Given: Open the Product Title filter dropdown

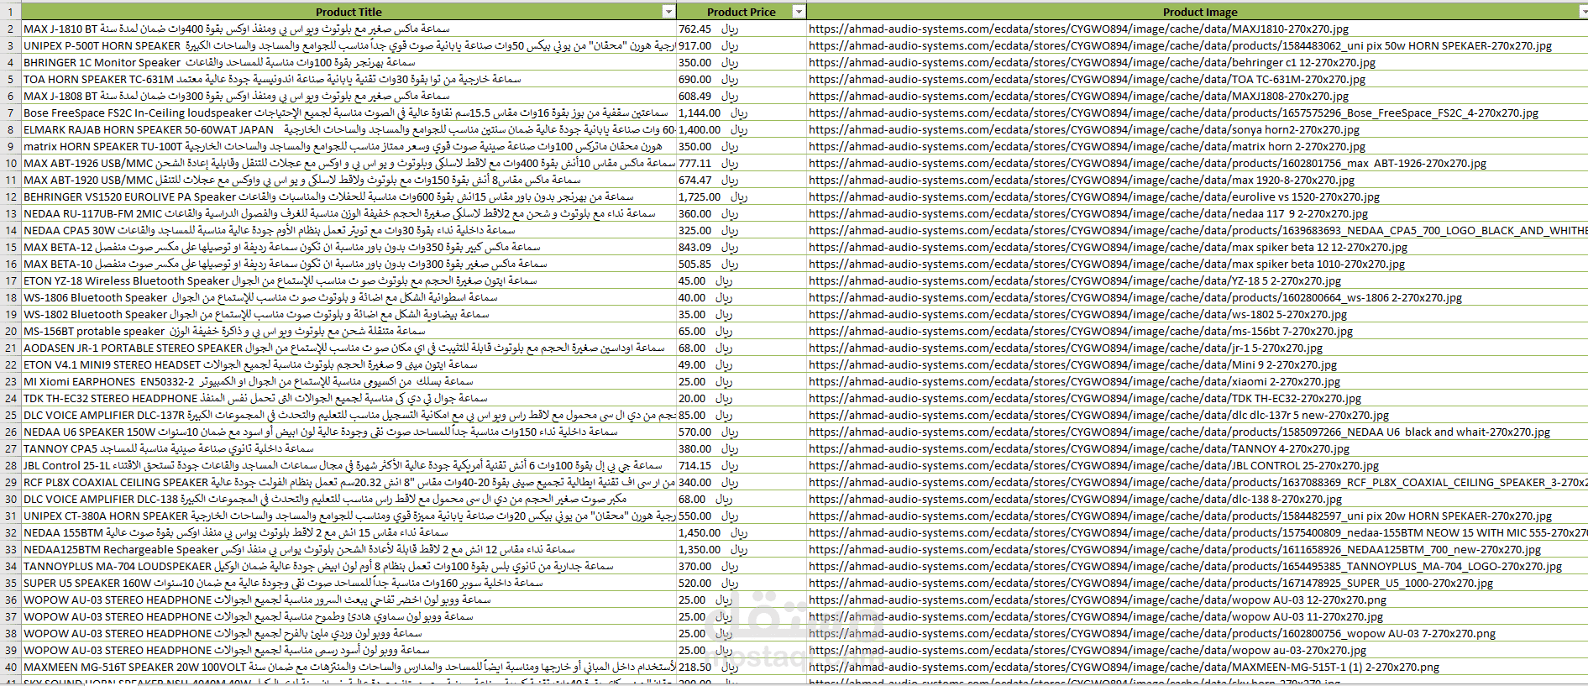Looking at the screenshot, I should click(x=668, y=12).
